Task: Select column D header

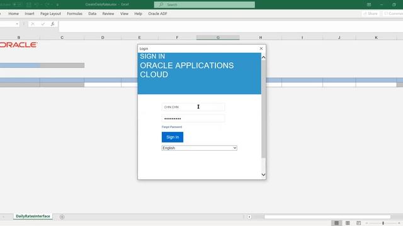Action: pyautogui.click(x=103, y=38)
